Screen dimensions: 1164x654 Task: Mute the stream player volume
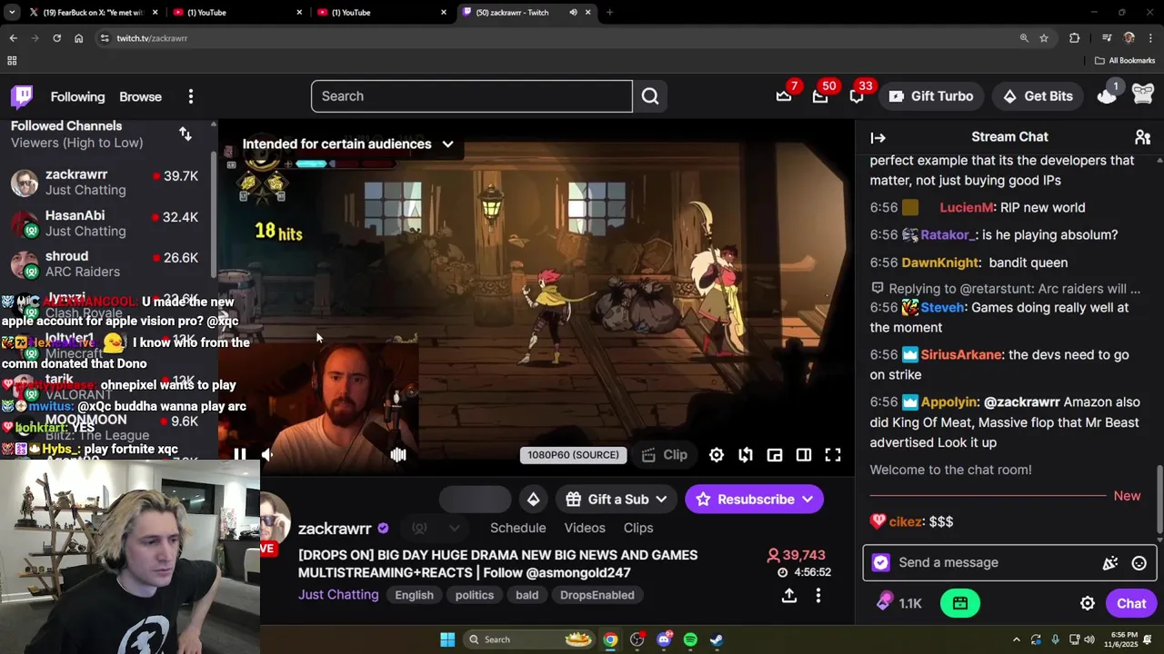pyautogui.click(x=267, y=455)
